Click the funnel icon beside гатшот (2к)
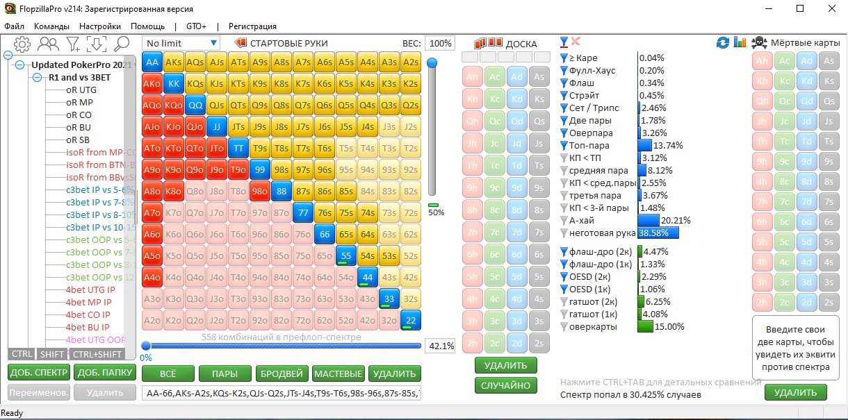This screenshot has height=420, width=848. pyautogui.click(x=564, y=301)
